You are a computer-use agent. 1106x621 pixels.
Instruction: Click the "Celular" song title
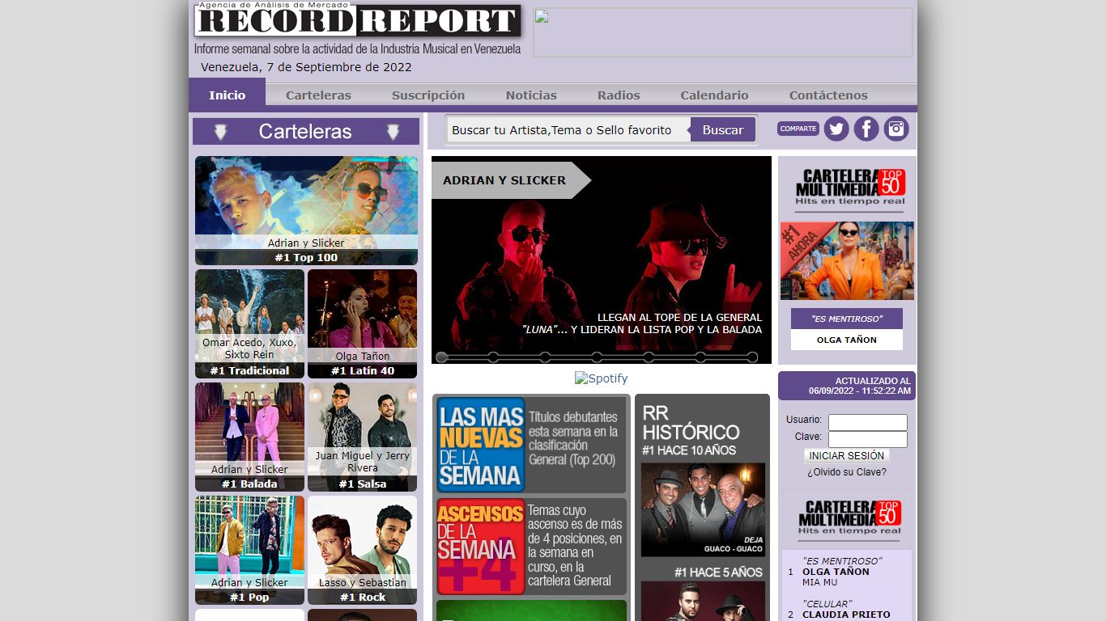coord(827,604)
